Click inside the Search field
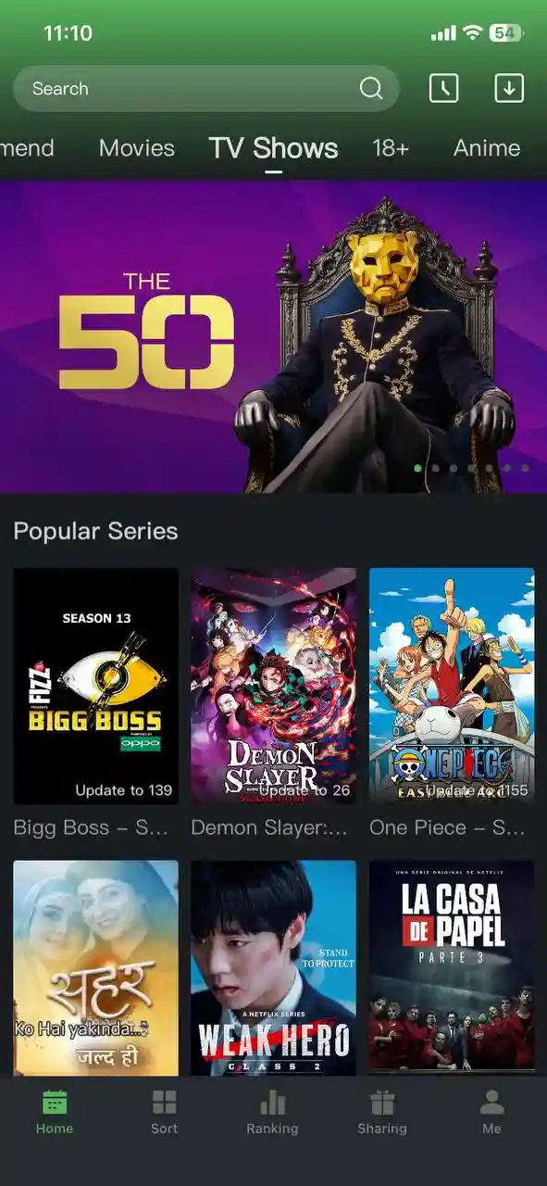Viewport: 547px width, 1186px height. 206,89
